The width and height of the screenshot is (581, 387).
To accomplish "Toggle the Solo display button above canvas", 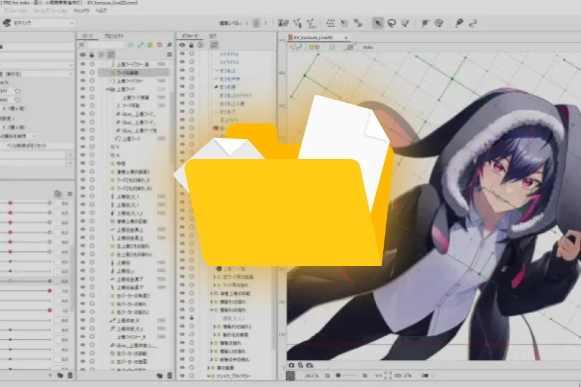I will coord(367,47).
